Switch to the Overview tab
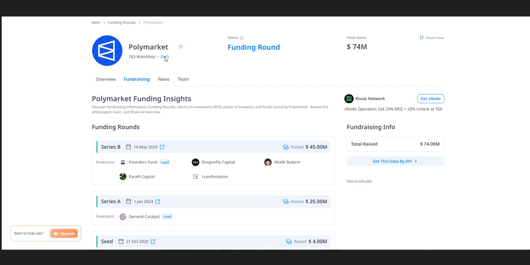Screen dimensions: 530x265 106,79
